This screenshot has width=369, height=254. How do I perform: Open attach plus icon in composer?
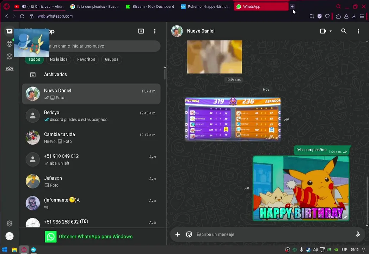coord(178,234)
